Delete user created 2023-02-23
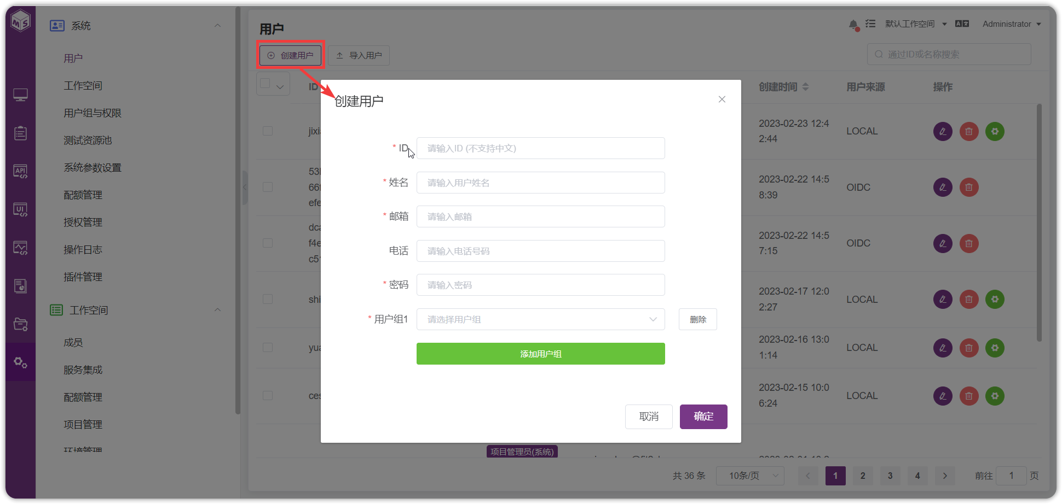 969,131
